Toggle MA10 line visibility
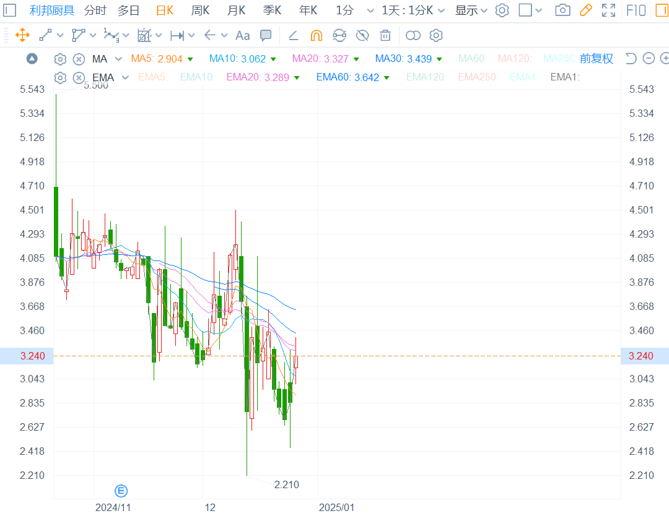 click(x=242, y=59)
